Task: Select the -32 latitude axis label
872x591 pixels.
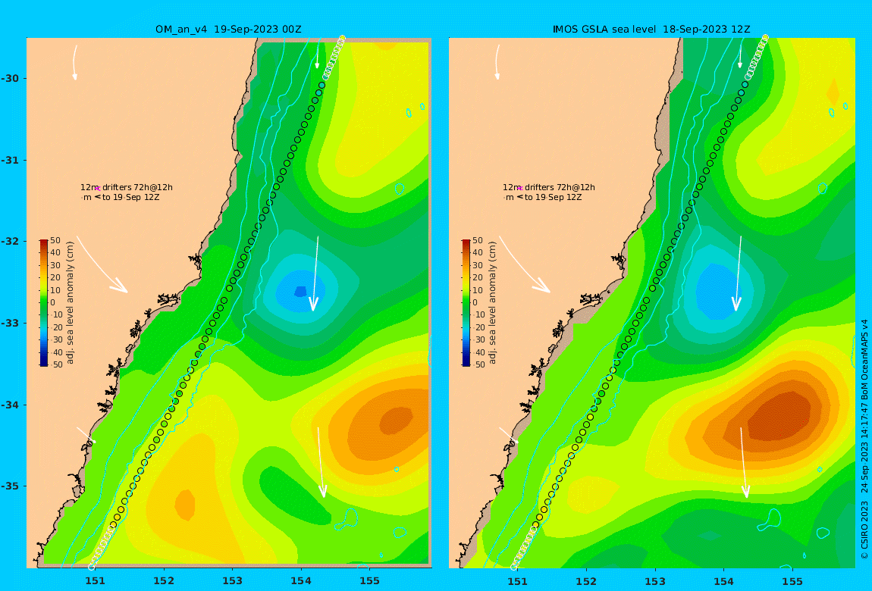Action: [10, 242]
